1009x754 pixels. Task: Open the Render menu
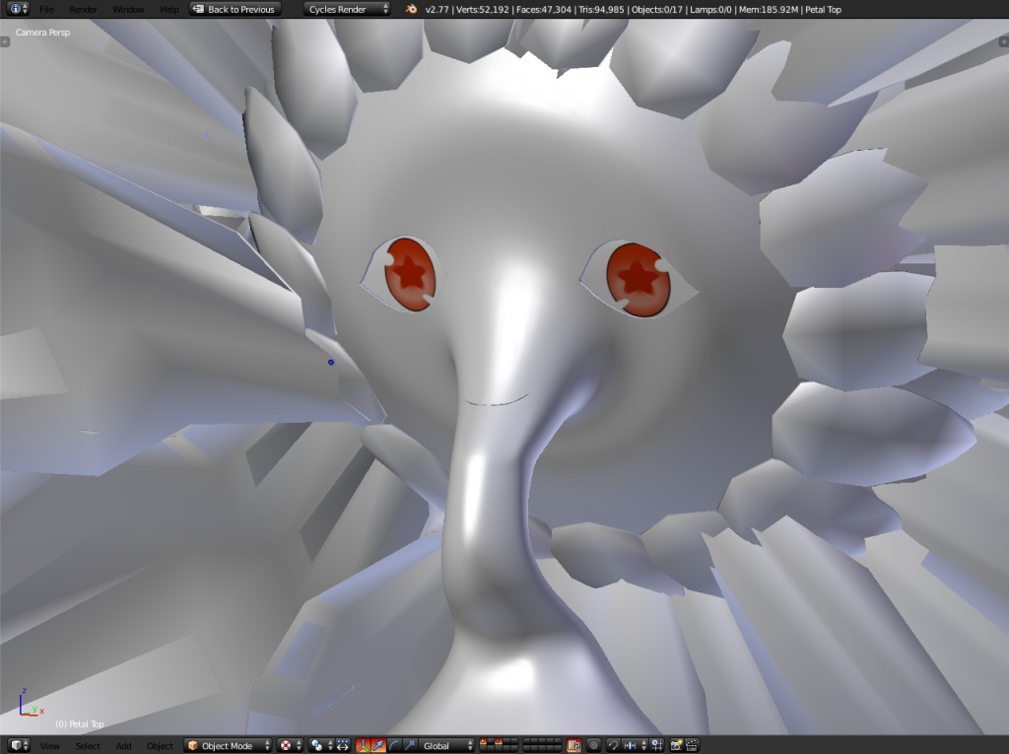pyautogui.click(x=84, y=9)
